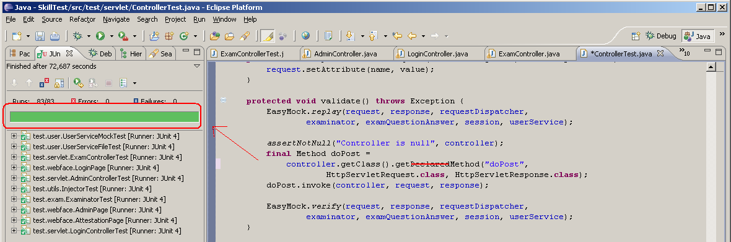
Task: Create a new Java class via toolbar icon
Action: (x=184, y=36)
